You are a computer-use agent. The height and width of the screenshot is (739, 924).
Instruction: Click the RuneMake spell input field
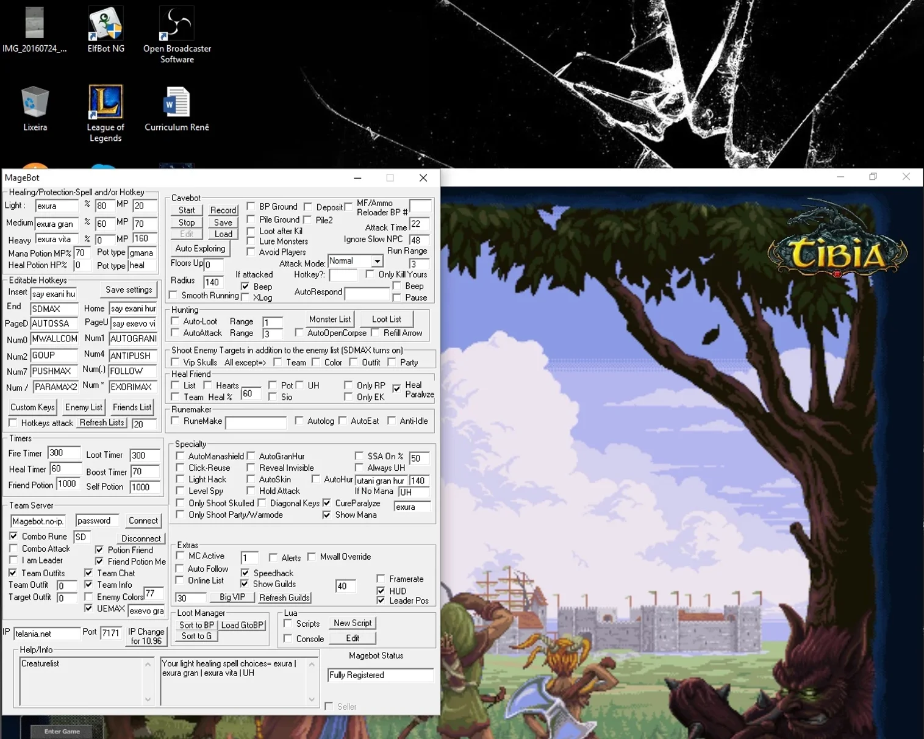tap(256, 422)
